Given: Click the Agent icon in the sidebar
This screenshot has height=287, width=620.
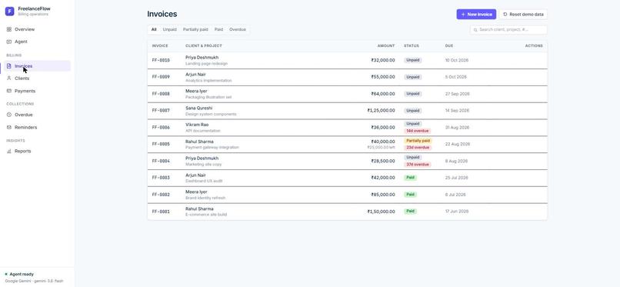Looking at the screenshot, I should tap(9, 42).
